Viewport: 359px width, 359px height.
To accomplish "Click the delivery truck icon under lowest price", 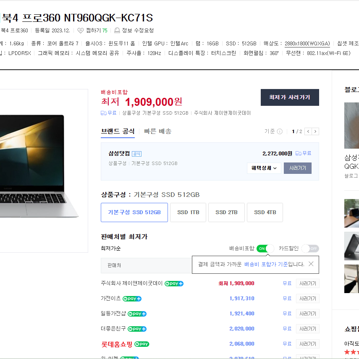I will [x=104, y=113].
